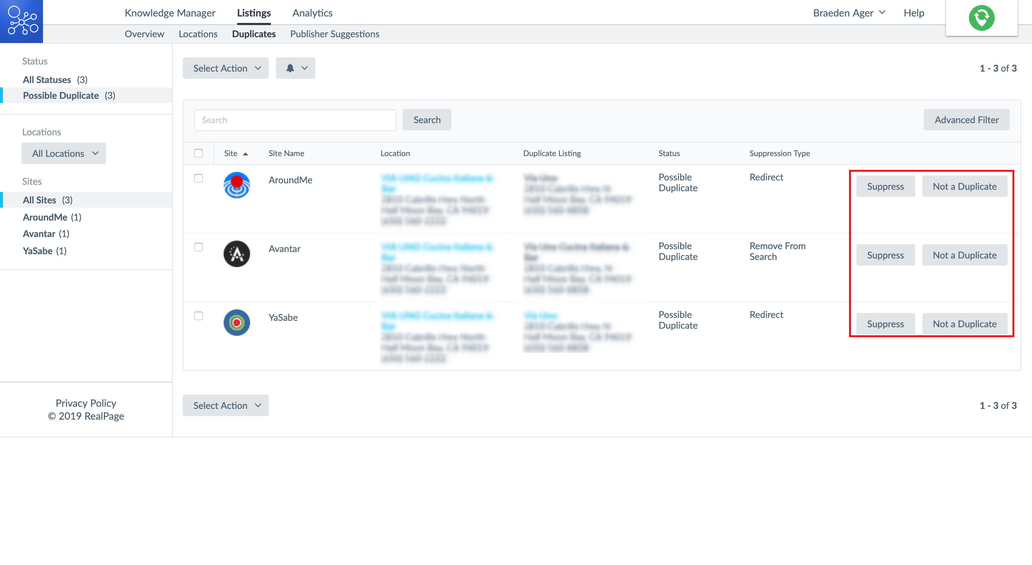Toggle the select-all rows checkbox

(x=198, y=153)
